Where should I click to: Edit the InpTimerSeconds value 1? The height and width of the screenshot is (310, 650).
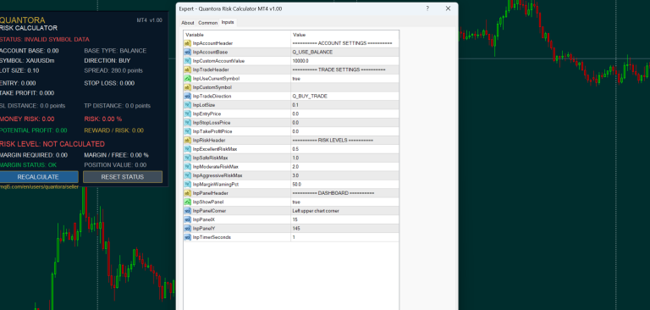coord(345,237)
